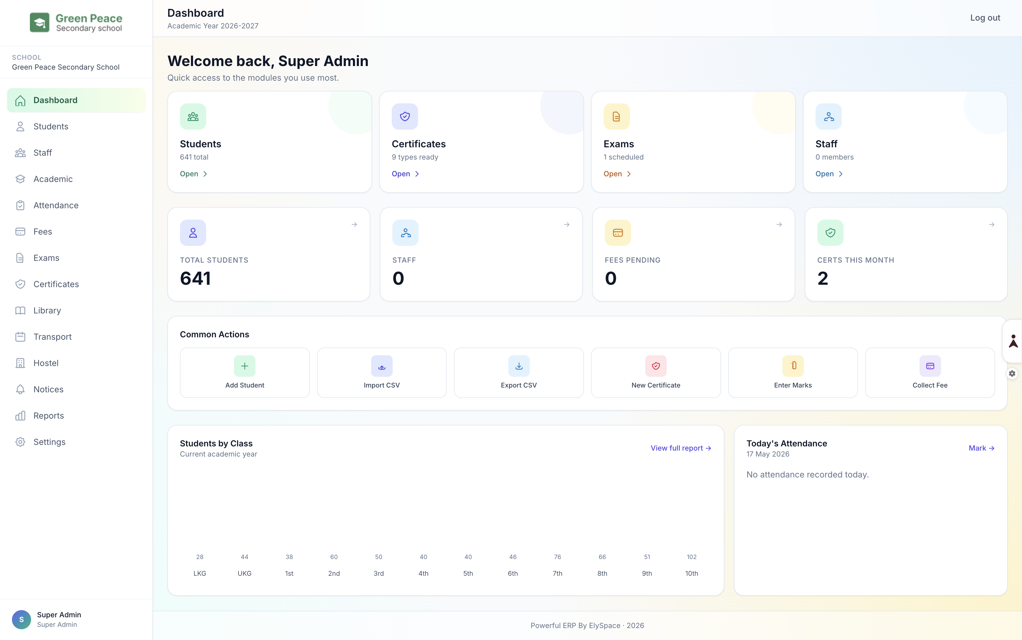This screenshot has height=640, width=1022.
Task: Click View full report link
Action: (x=681, y=448)
